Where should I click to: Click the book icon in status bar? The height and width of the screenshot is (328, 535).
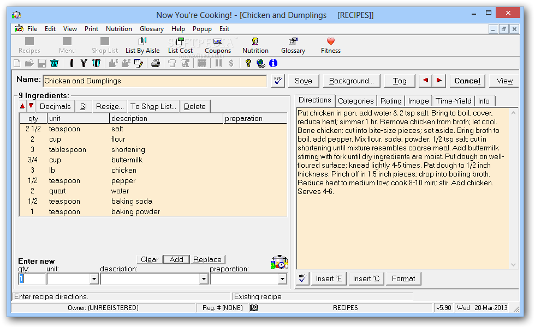point(254,308)
